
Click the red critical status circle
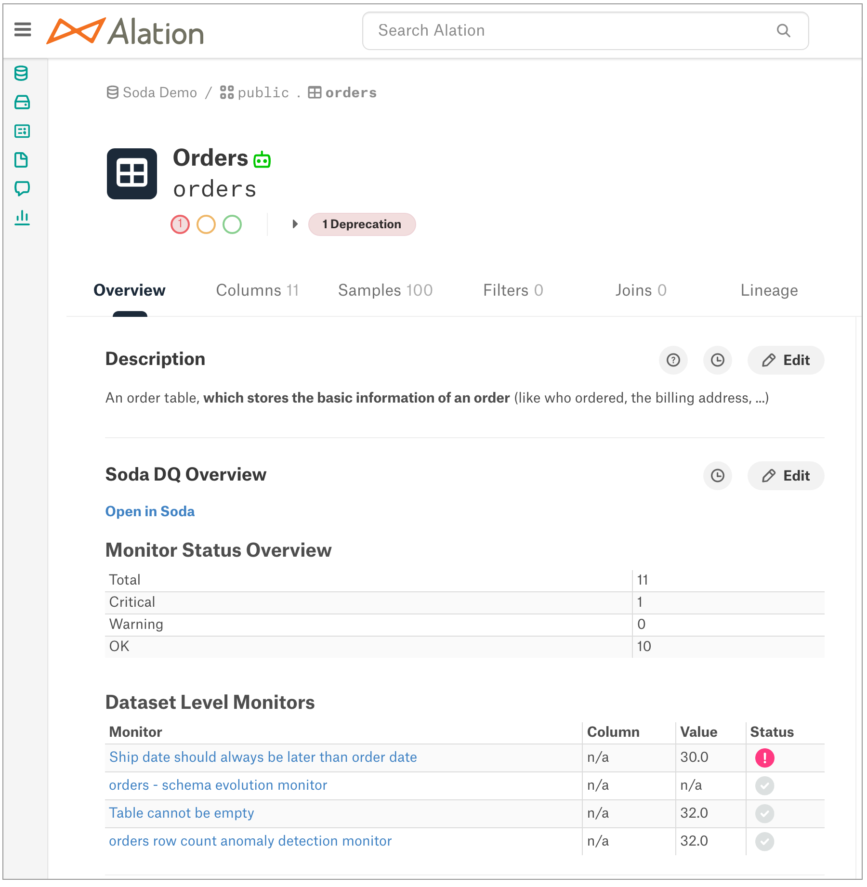click(180, 224)
